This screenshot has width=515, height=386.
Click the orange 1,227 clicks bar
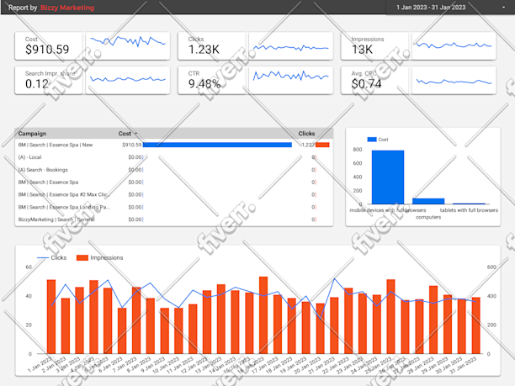[322, 145]
